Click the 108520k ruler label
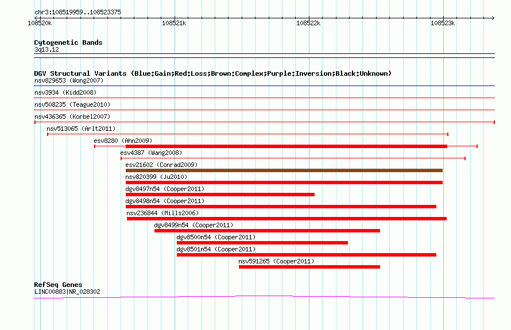Viewport: 511px width, 330px height. (x=40, y=23)
